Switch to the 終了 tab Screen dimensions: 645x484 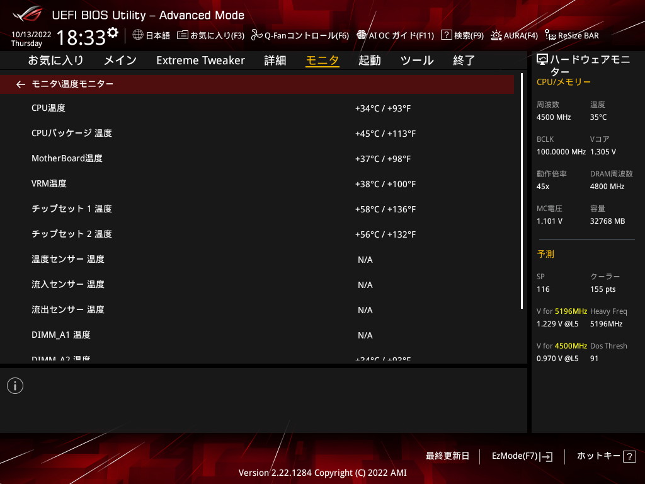point(464,60)
